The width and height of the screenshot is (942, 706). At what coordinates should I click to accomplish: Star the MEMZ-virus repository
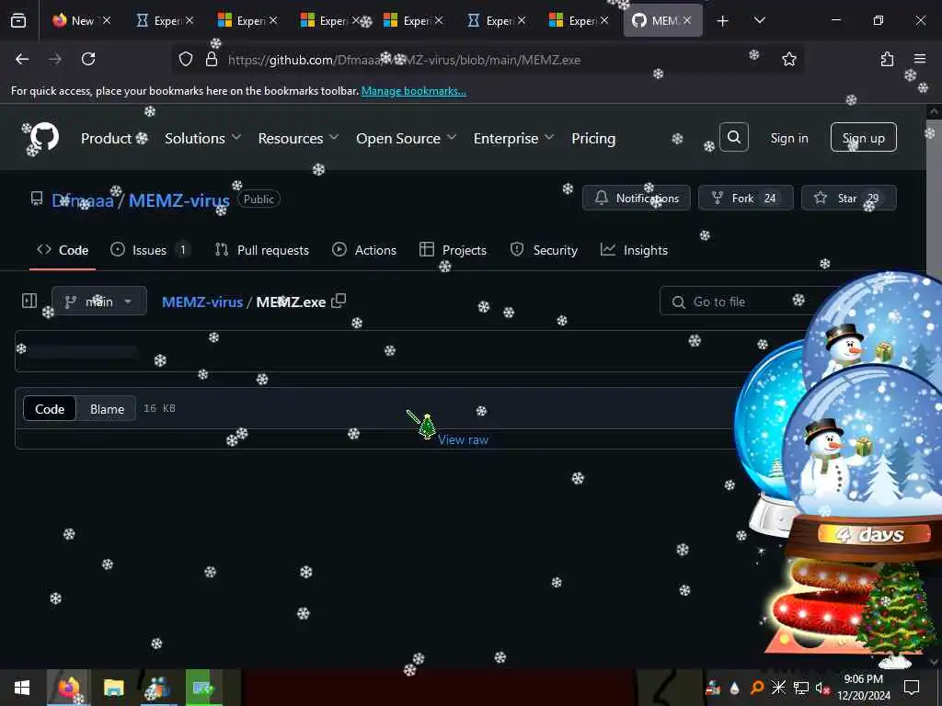[848, 199]
